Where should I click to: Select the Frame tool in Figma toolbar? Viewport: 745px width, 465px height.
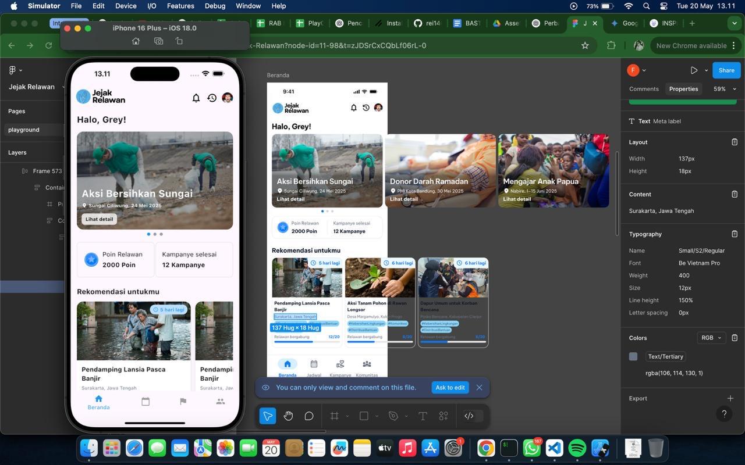click(335, 416)
